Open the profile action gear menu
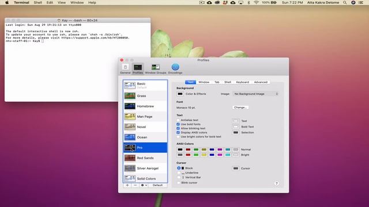This screenshot has height=207, width=369. pos(144,185)
